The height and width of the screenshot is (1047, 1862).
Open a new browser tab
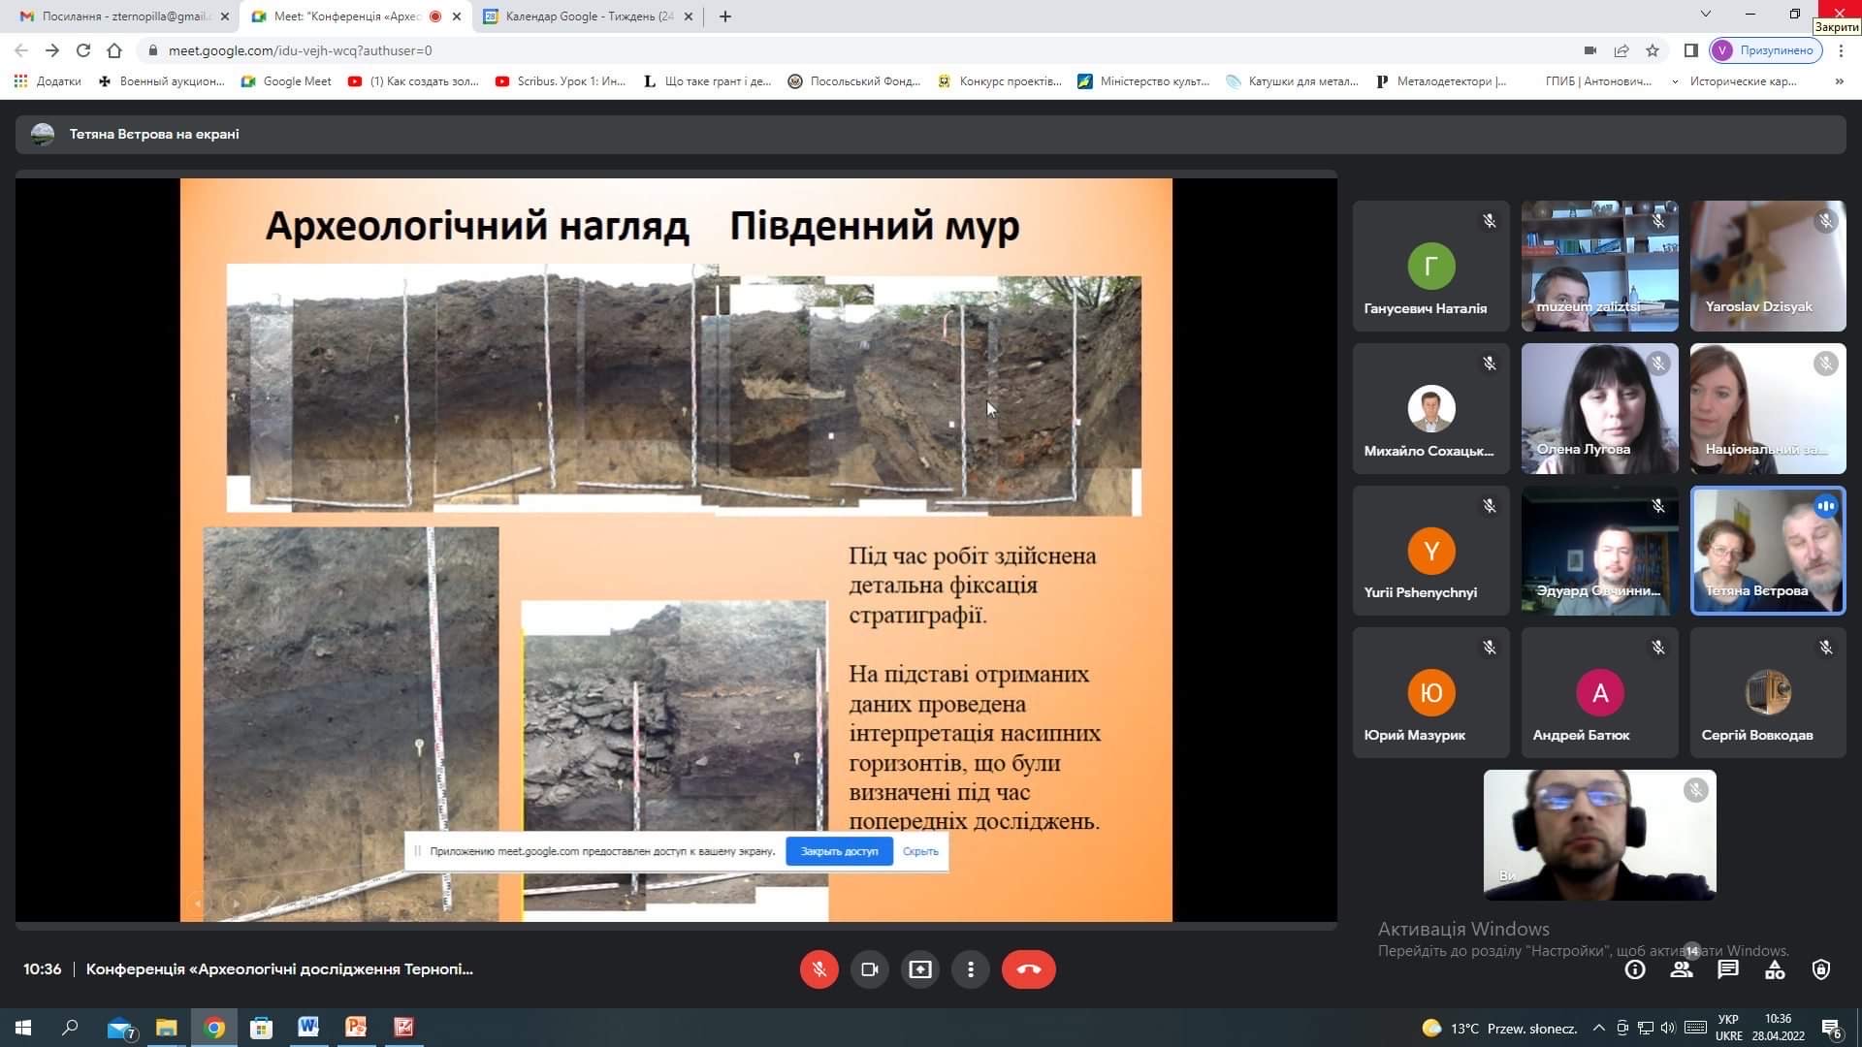724,16
